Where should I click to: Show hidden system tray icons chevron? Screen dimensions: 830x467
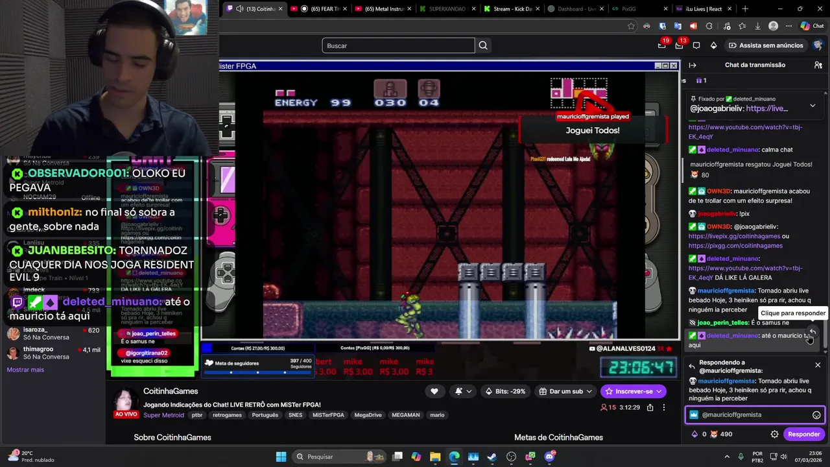[726, 457]
